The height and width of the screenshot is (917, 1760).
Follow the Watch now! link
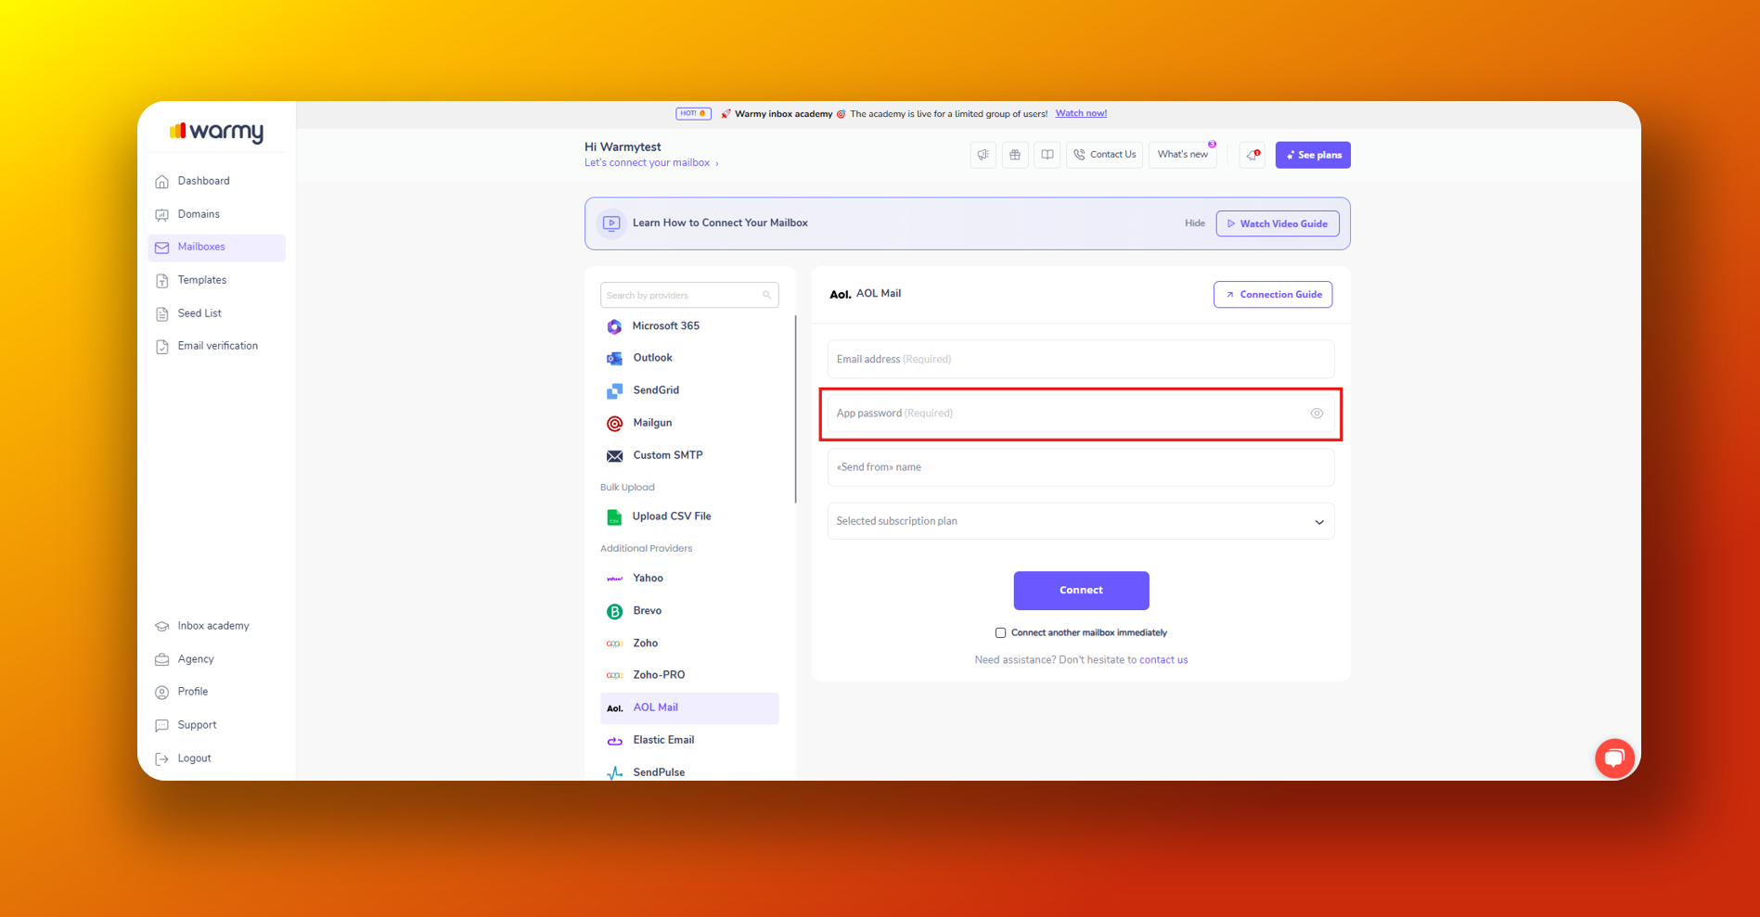[1081, 114]
